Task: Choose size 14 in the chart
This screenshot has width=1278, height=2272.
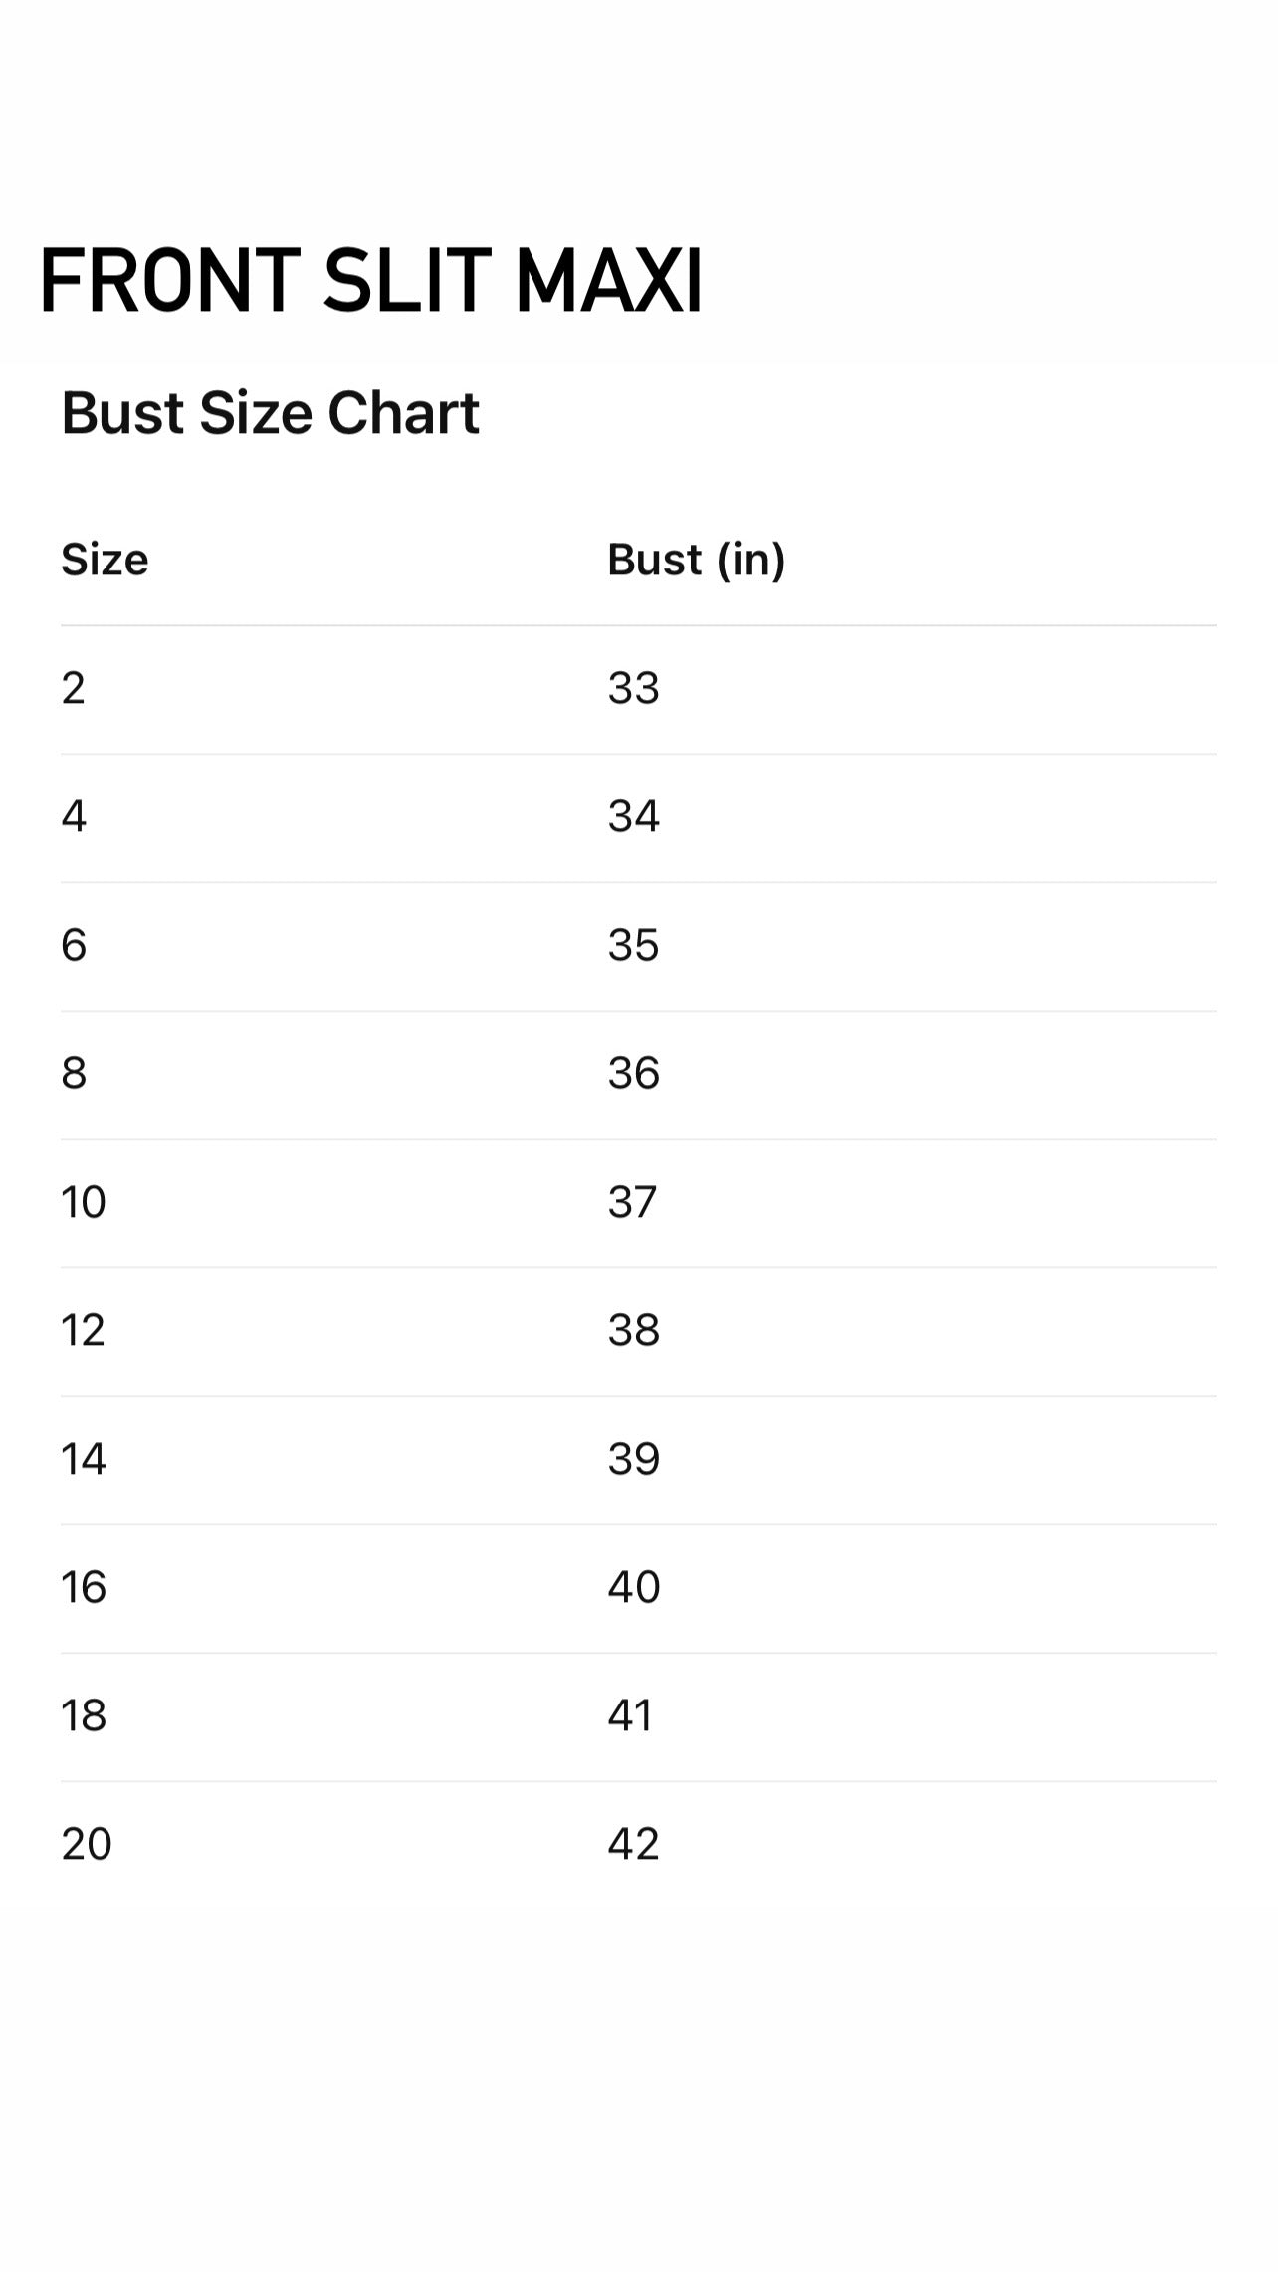Action: coord(83,1459)
